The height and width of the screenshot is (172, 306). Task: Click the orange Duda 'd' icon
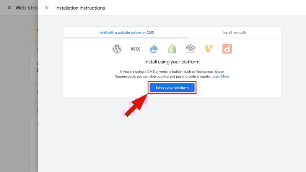tap(227, 49)
